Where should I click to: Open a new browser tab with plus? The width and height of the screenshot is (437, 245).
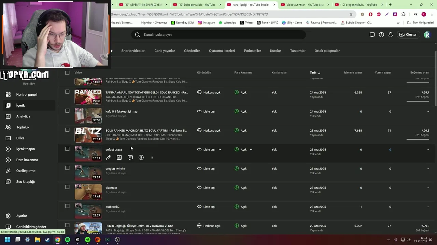coord(390,5)
